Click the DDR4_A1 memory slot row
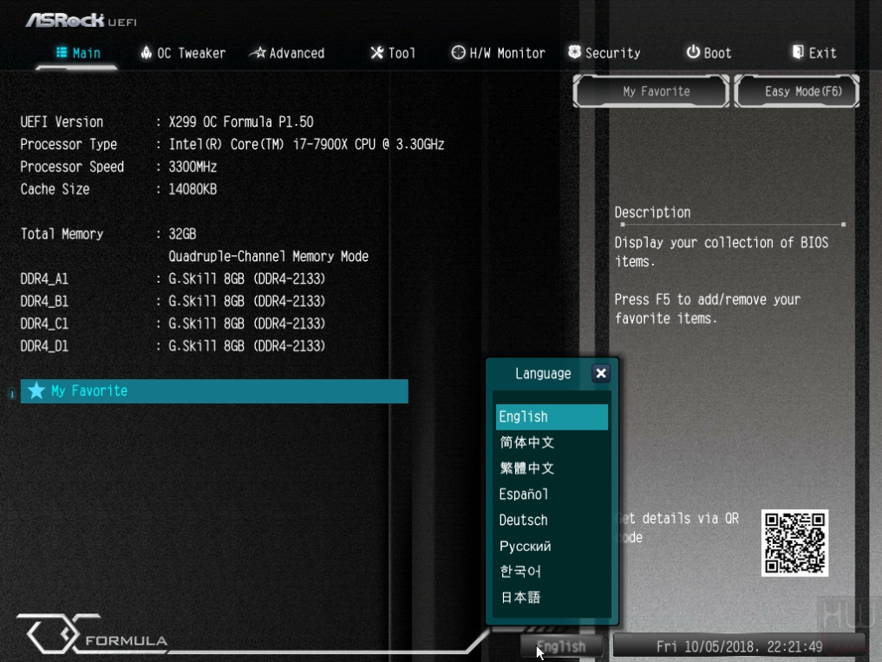 173,279
